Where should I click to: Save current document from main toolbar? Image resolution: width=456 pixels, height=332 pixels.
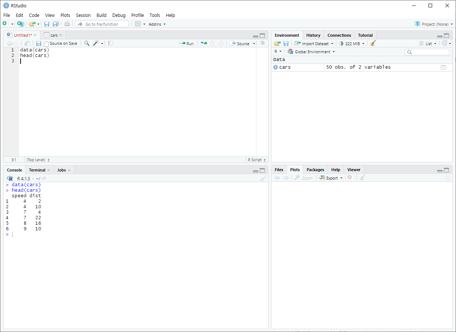pos(47,24)
